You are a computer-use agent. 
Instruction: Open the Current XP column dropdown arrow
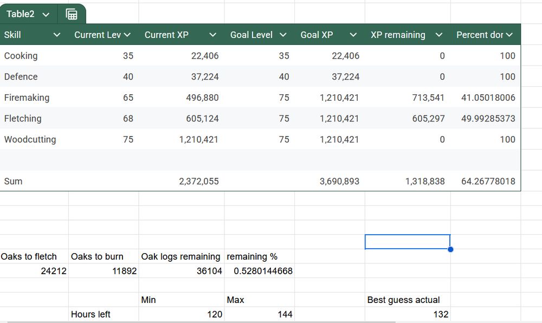point(213,35)
